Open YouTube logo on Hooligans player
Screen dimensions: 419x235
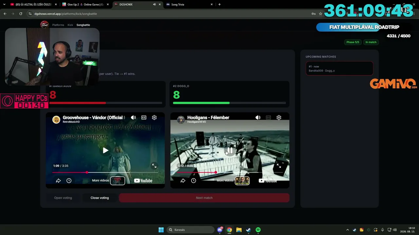coord(268,180)
